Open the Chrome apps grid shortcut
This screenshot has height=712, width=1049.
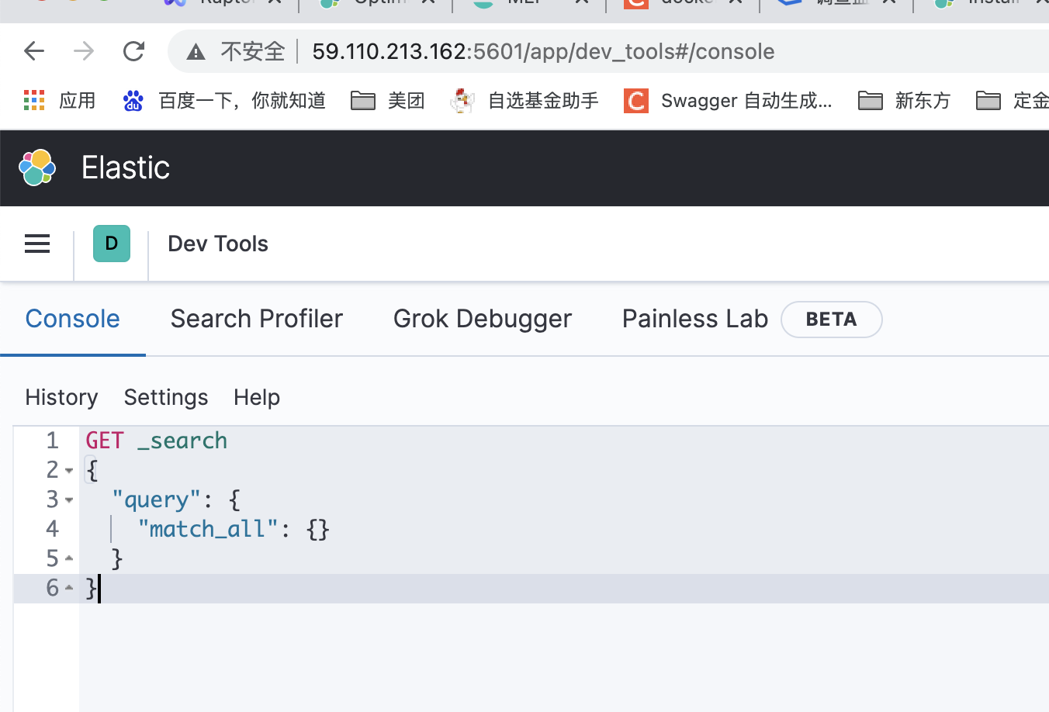click(34, 100)
